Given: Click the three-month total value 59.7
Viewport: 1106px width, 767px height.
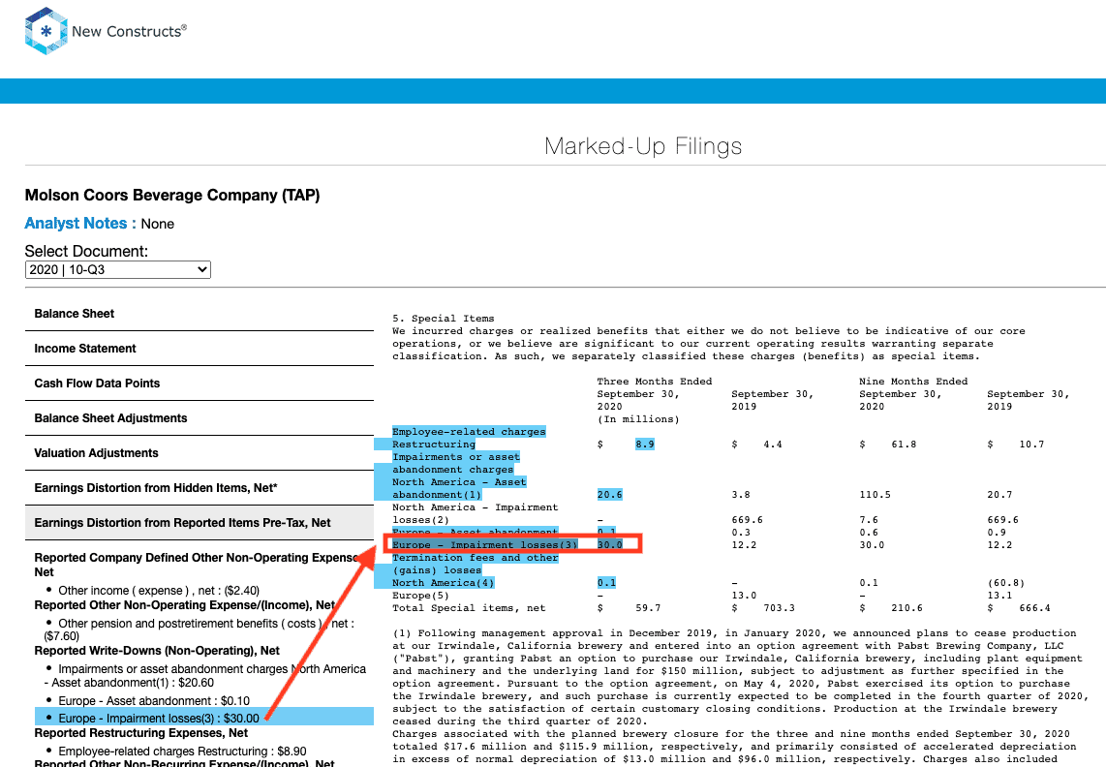Looking at the screenshot, I should 648,608.
